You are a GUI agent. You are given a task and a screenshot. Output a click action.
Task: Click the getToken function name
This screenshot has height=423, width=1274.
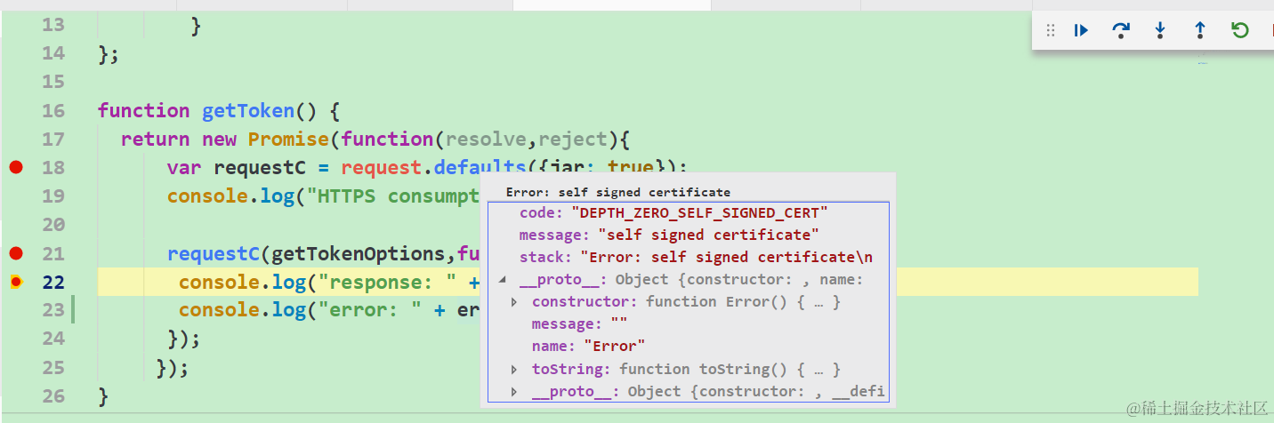click(x=248, y=111)
